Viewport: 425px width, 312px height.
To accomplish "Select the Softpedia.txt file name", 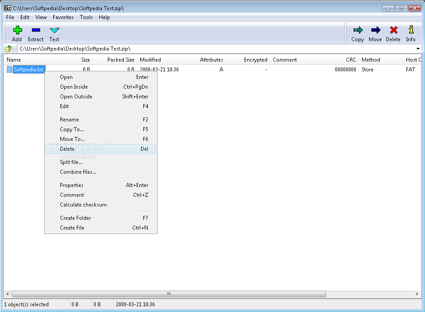I will coord(28,70).
